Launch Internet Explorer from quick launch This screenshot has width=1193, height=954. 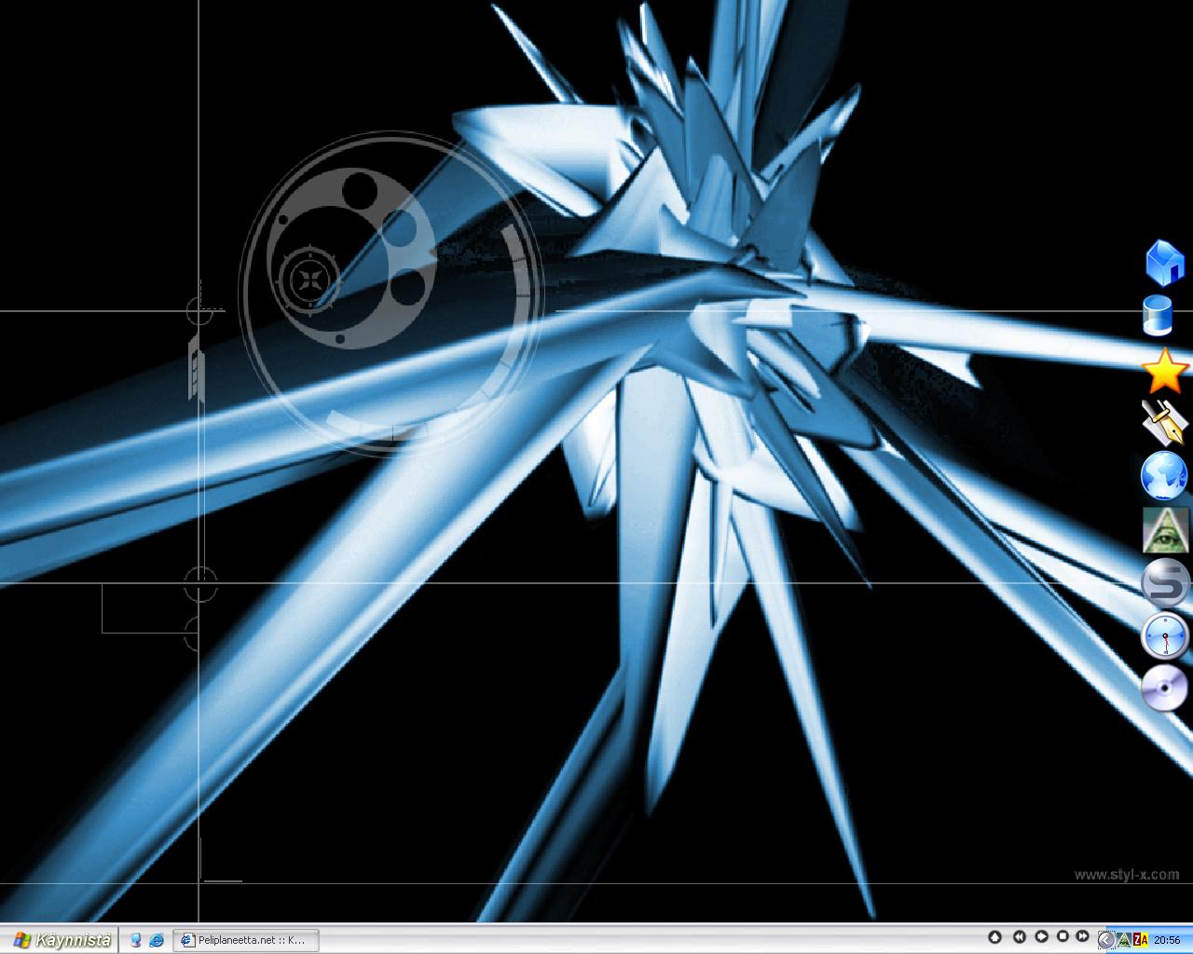coord(157,940)
